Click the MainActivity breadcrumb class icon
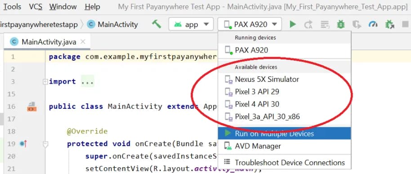Screen dimensions: 411x174 click(x=91, y=24)
